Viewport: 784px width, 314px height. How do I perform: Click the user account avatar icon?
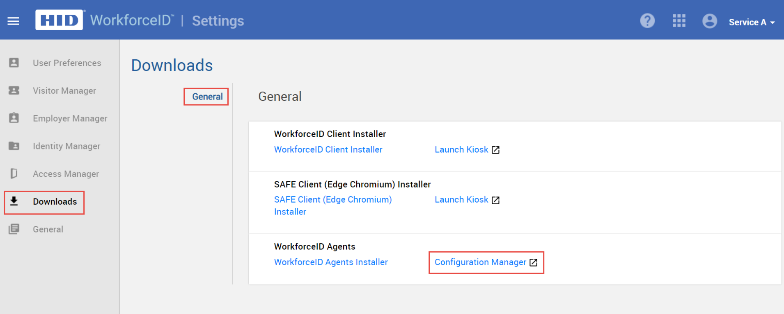(709, 21)
